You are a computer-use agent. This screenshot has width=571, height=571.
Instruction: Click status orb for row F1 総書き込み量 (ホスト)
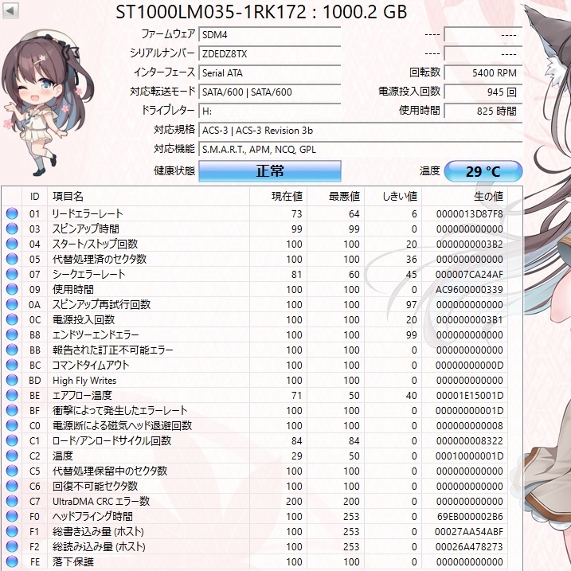[12, 531]
